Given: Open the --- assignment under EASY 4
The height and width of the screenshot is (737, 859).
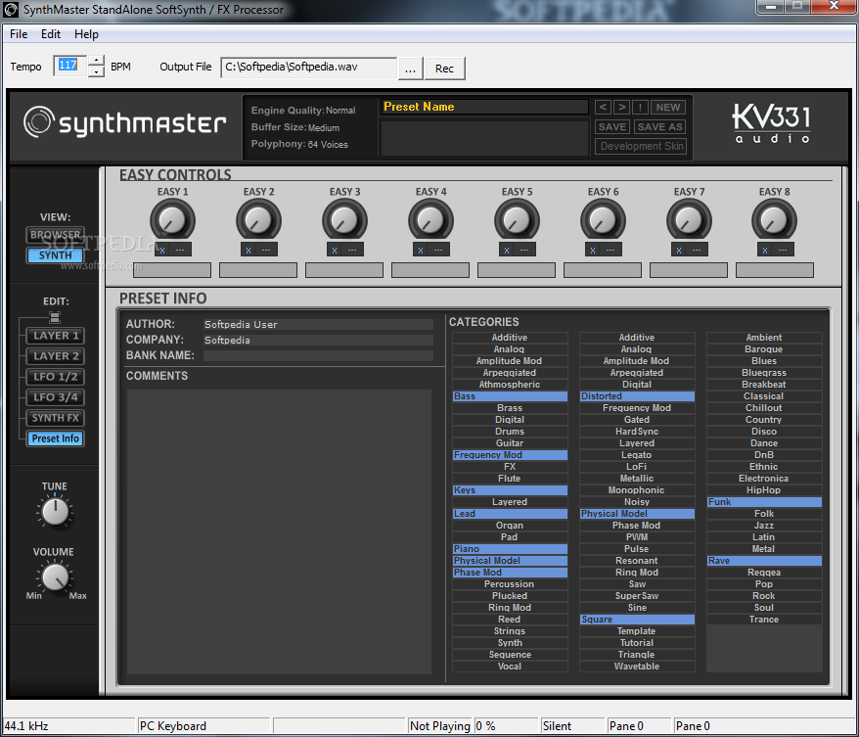Looking at the screenshot, I should [x=438, y=250].
